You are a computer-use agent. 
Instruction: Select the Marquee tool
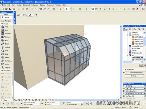(6, 21)
